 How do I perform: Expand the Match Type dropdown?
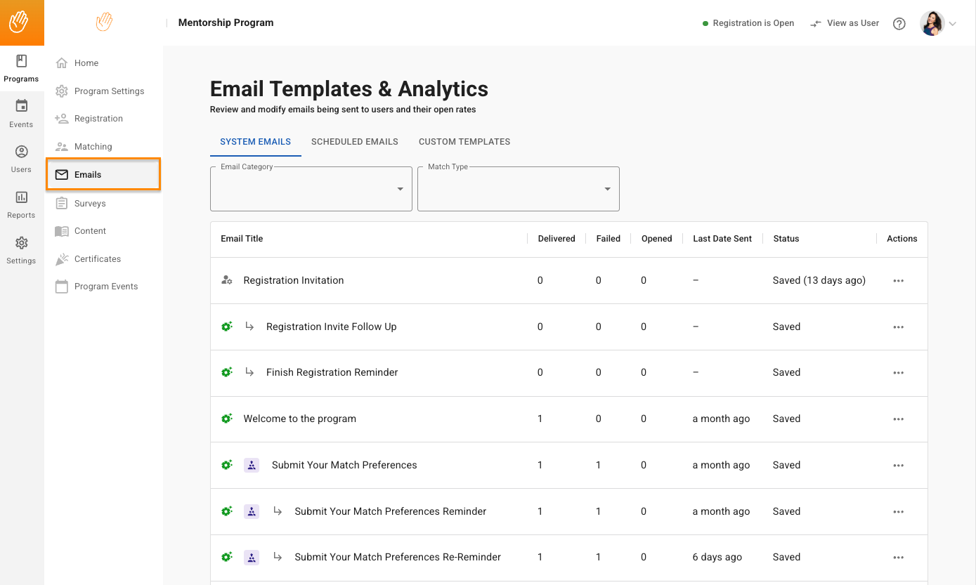[518, 189]
